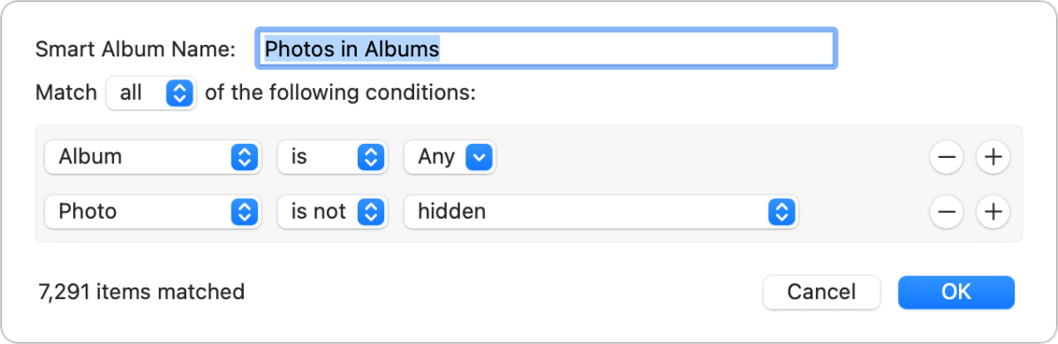Confirm the smart album with OK

956,292
